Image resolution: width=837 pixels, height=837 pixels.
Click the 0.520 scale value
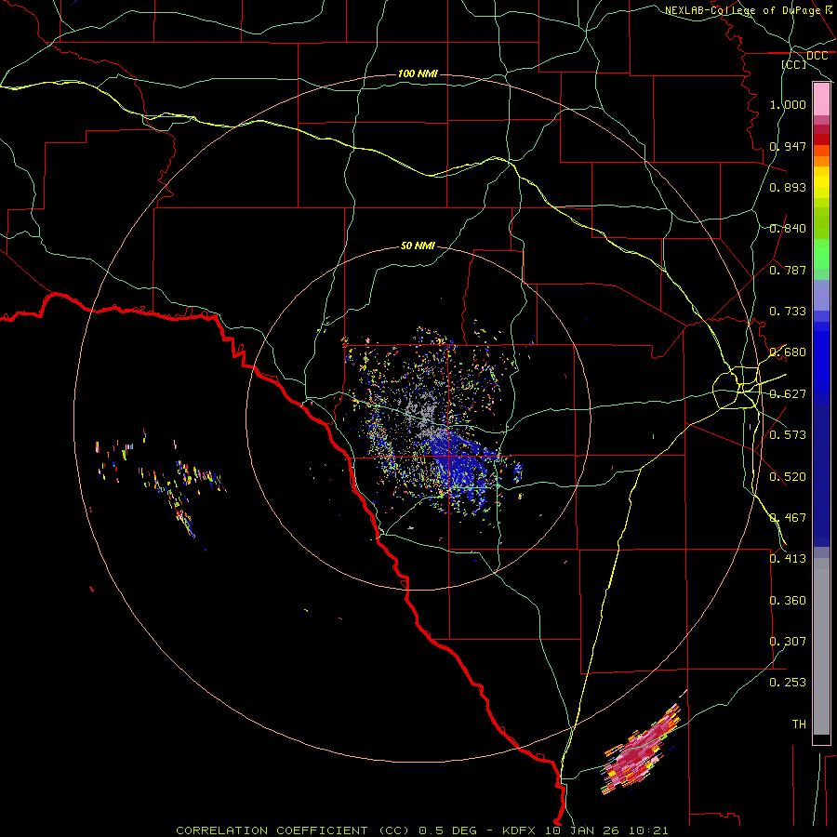[x=788, y=477]
